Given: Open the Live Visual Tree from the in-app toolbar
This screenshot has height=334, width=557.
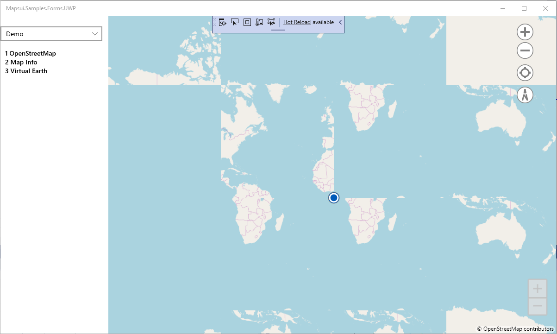Looking at the screenshot, I should 222,22.
